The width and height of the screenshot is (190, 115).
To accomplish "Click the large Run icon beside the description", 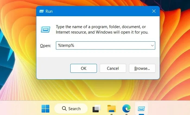I will (45, 29).
